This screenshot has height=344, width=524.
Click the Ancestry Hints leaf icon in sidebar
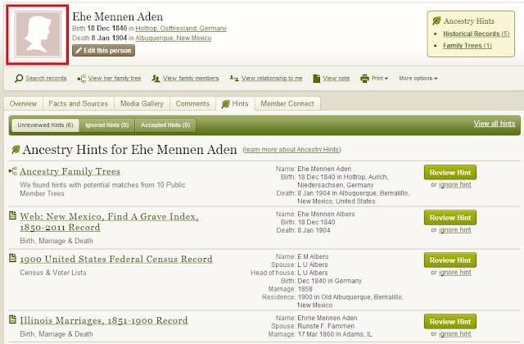[x=436, y=21]
